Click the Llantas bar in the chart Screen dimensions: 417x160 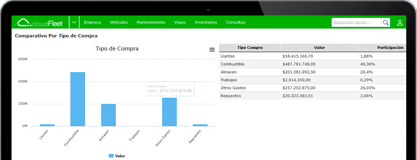pos(47,125)
